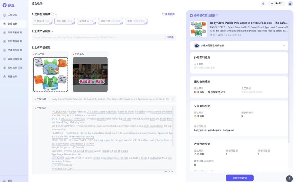
Task: Click the 睿观 logo in the sidebar header
Action: [x=8, y=5]
